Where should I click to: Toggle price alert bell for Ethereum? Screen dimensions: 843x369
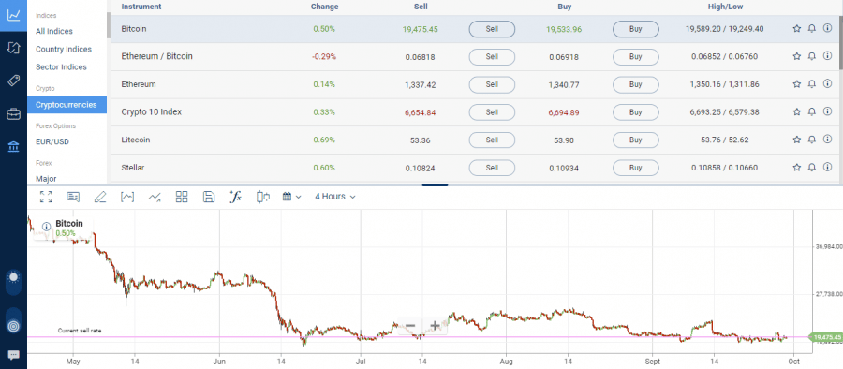click(812, 84)
